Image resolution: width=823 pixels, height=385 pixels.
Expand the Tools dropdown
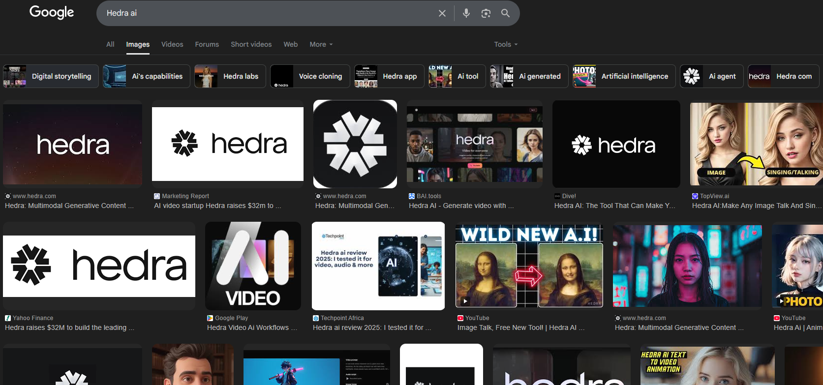506,44
